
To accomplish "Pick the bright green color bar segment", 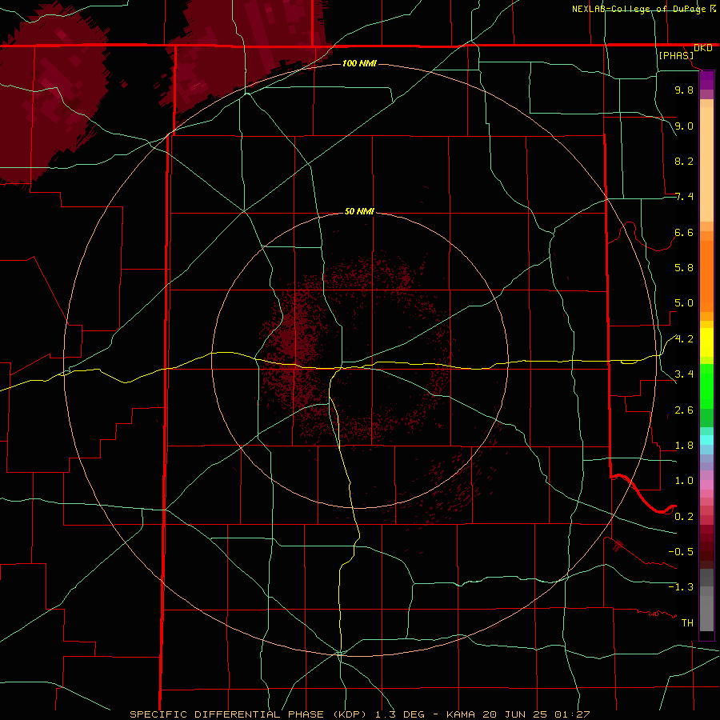I will click(706, 386).
